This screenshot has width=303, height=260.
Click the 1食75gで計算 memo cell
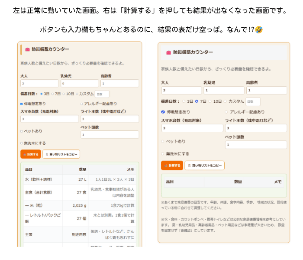click(112, 205)
